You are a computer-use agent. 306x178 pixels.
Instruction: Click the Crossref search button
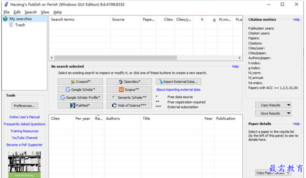coord(80,81)
